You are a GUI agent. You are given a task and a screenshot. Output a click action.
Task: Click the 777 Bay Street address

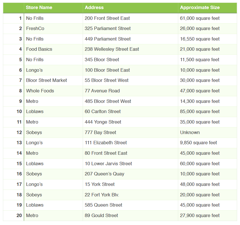click(100, 132)
